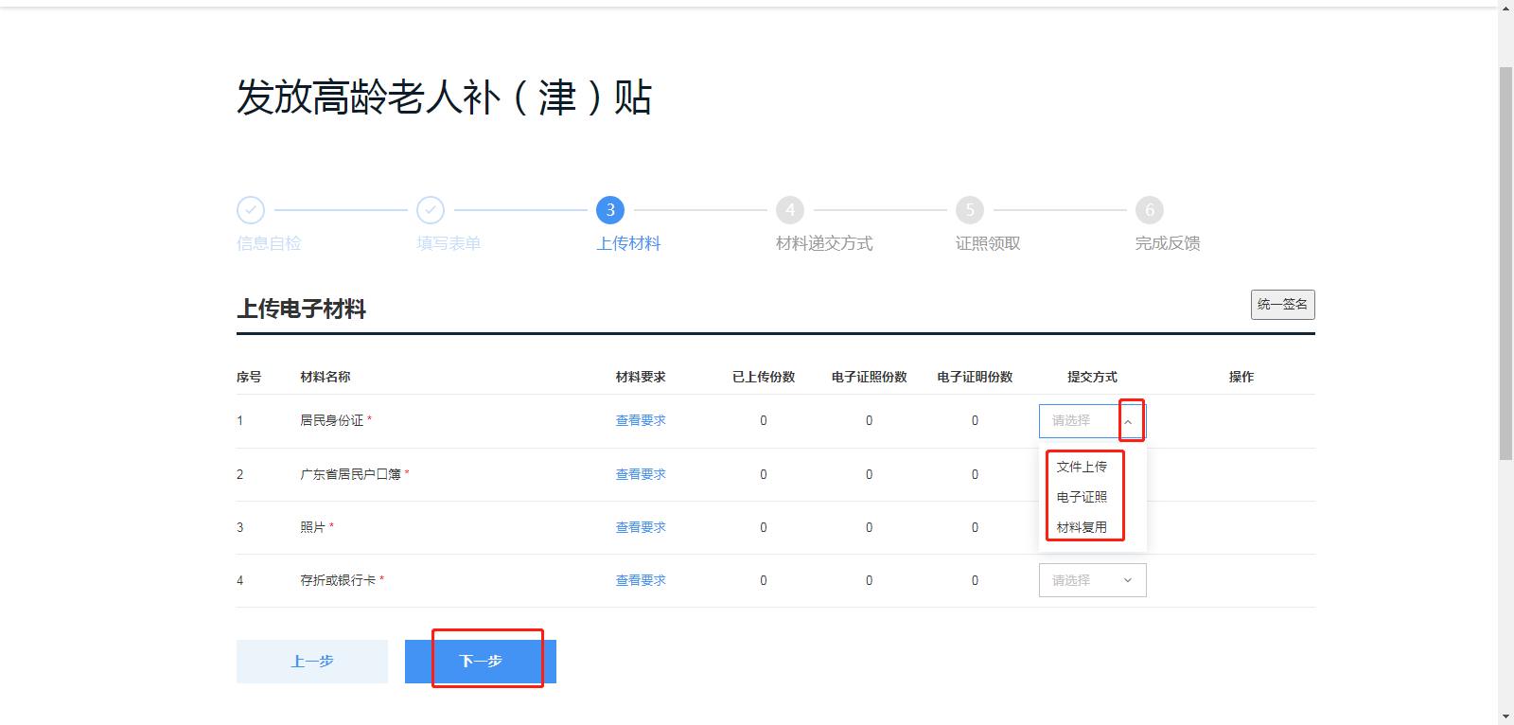The image size is (1514, 725).
Task: Click the 操作 column header
Action: point(1241,377)
